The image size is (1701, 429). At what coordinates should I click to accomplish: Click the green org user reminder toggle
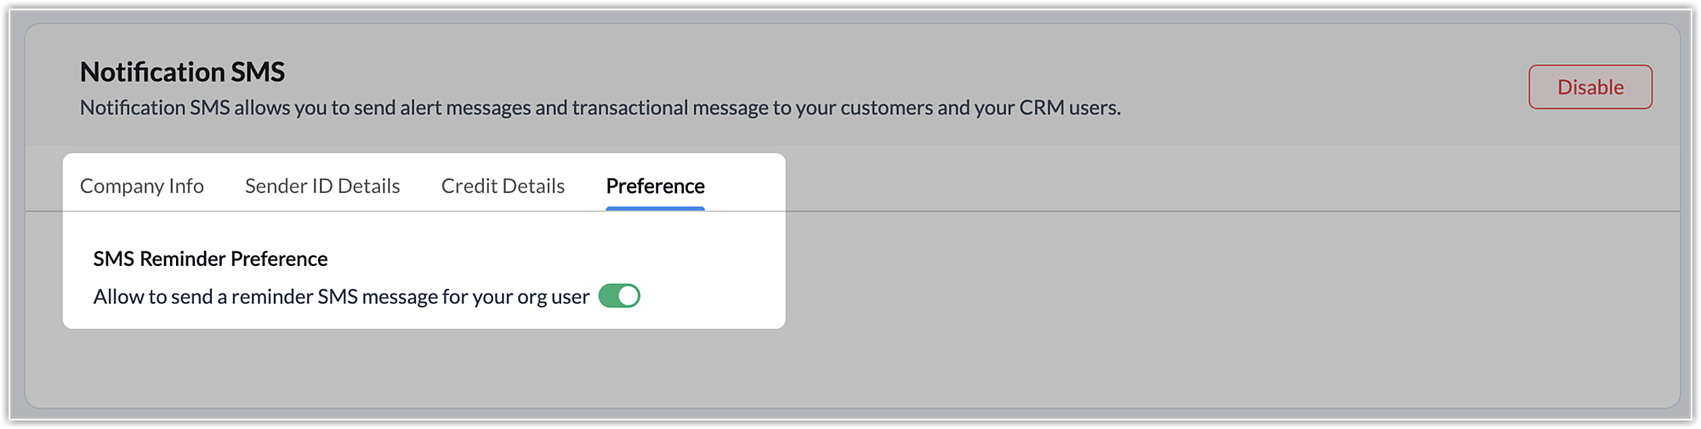pos(619,296)
